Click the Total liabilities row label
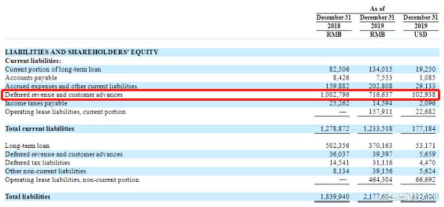 click(x=27, y=196)
